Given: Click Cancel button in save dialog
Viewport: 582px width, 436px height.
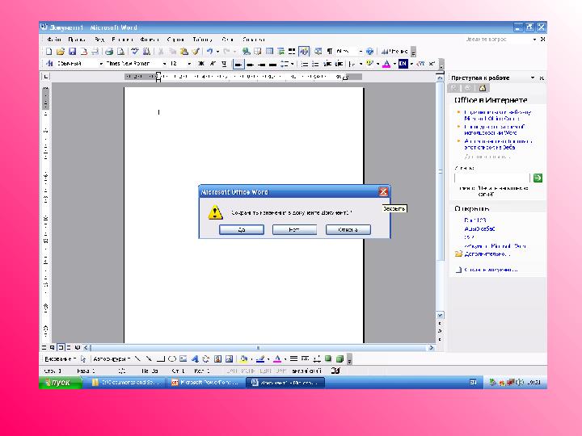Looking at the screenshot, I should click(348, 229).
